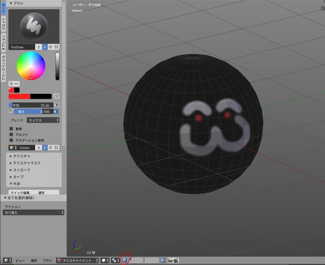Open the editor type selector

pos(8,261)
